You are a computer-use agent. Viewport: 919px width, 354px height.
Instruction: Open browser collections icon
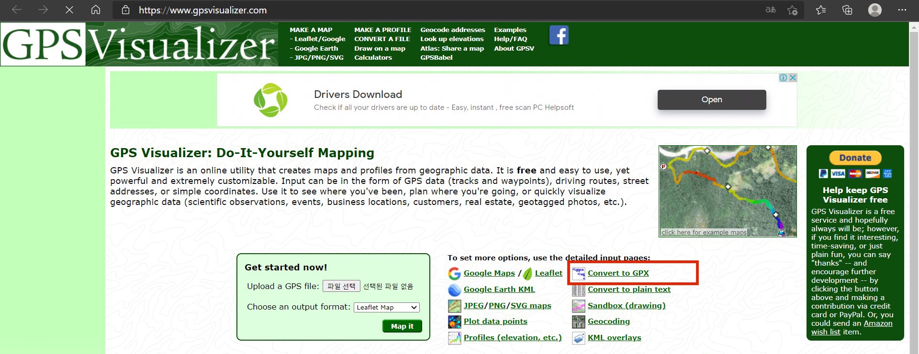click(x=847, y=10)
